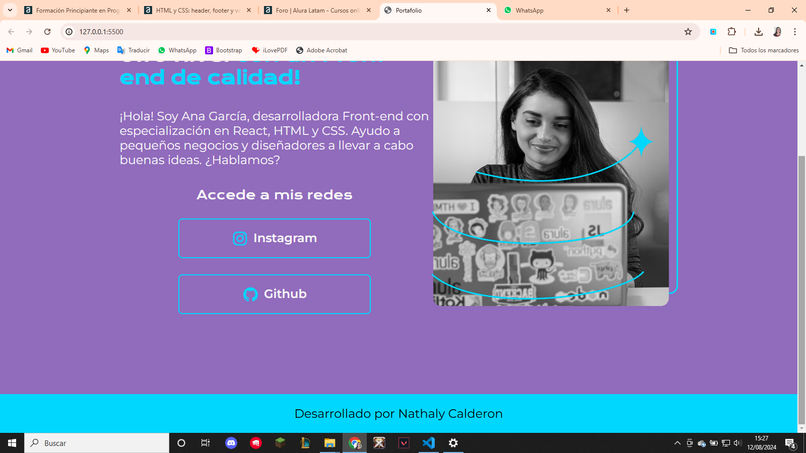806x453 pixels.
Task: Click scrollbar down arrow
Action: (801, 429)
